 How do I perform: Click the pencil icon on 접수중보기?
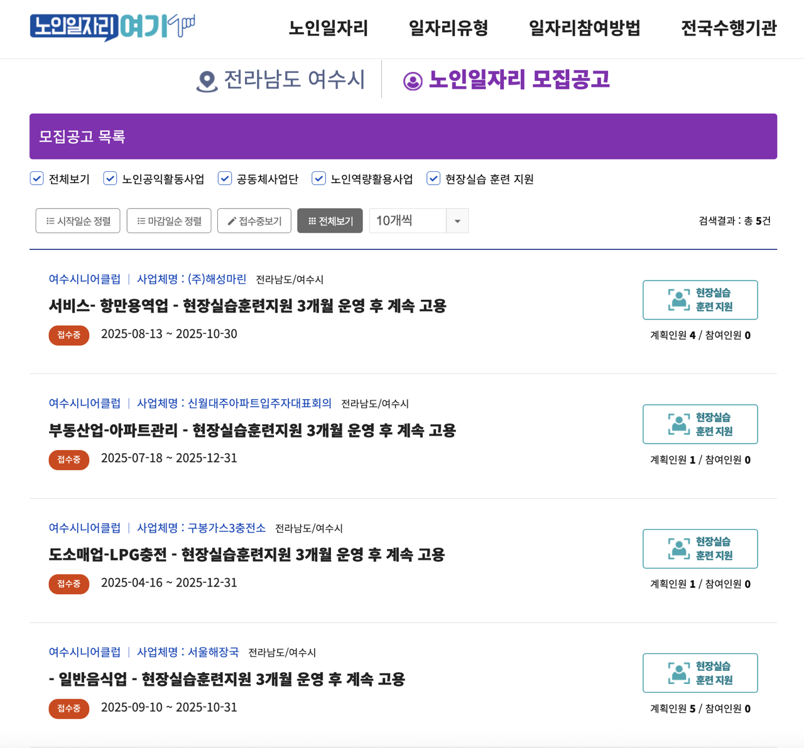231,220
